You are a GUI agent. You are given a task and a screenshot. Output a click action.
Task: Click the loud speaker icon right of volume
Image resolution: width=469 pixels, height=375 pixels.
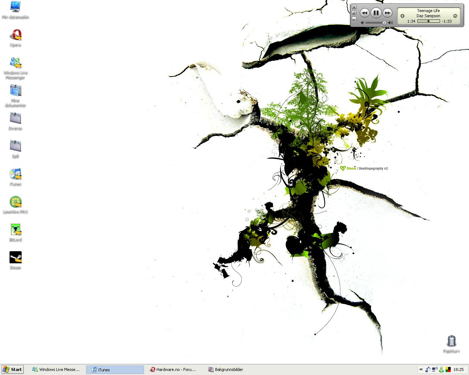390,23
